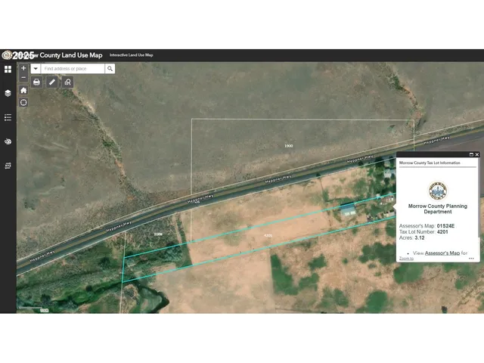The width and height of the screenshot is (484, 363).
Task: Return map to home extent
Action: point(23,90)
